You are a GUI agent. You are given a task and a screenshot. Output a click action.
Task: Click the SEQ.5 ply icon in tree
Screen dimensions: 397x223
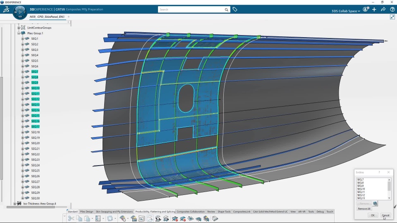pos(27,61)
